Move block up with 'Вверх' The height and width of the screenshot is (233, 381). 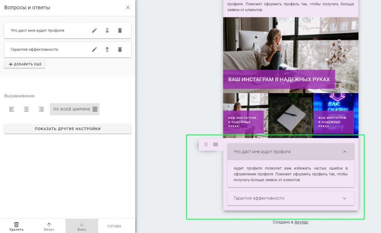(x=49, y=226)
